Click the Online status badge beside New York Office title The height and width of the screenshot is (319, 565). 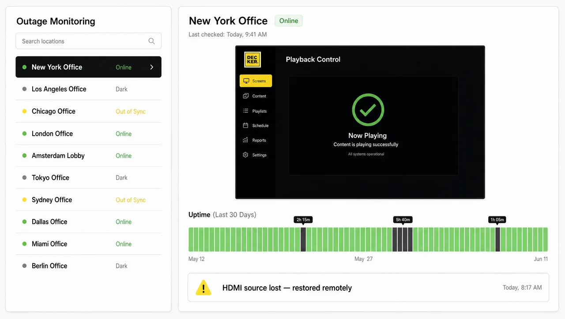tap(289, 21)
